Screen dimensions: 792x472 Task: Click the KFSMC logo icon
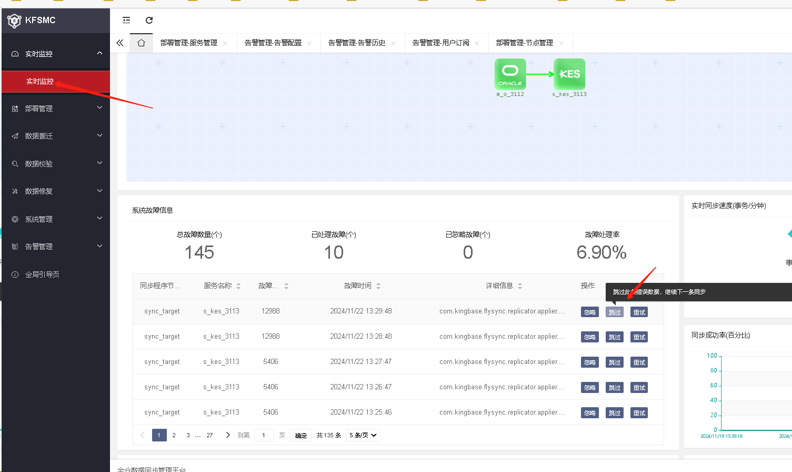pyautogui.click(x=14, y=21)
